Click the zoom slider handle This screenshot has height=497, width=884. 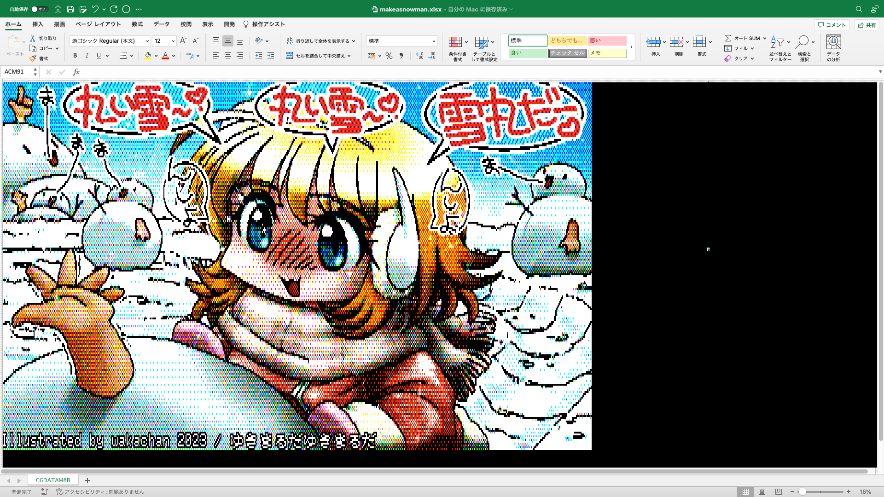(x=802, y=492)
